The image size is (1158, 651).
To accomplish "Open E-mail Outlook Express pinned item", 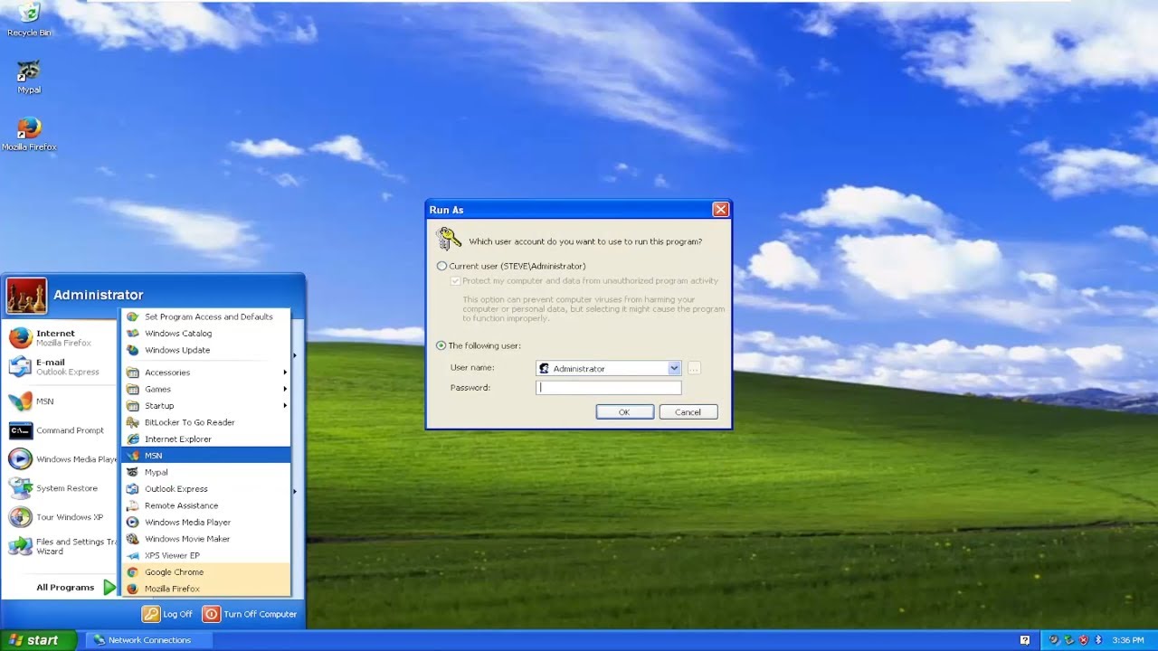I will 61,367.
